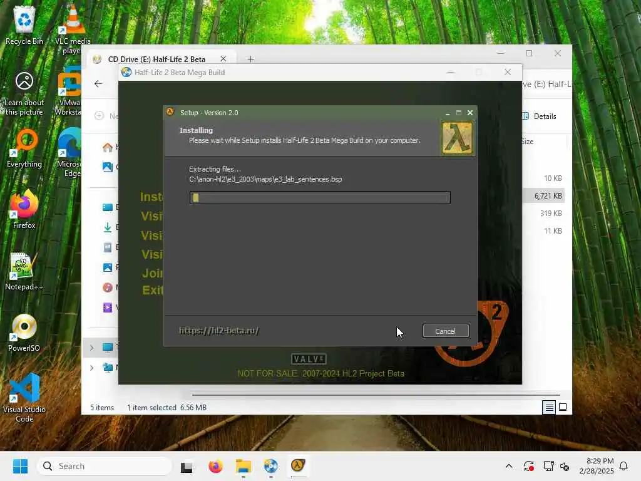Image resolution: width=641 pixels, height=481 pixels.
Task: Switch to Half-Life 2 Mega Build taskbar icon
Action: [270, 466]
